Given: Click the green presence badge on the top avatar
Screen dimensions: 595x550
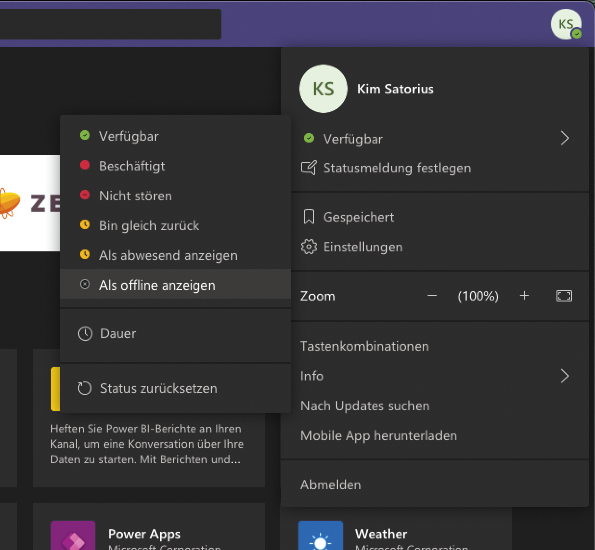Looking at the screenshot, I should tap(577, 34).
